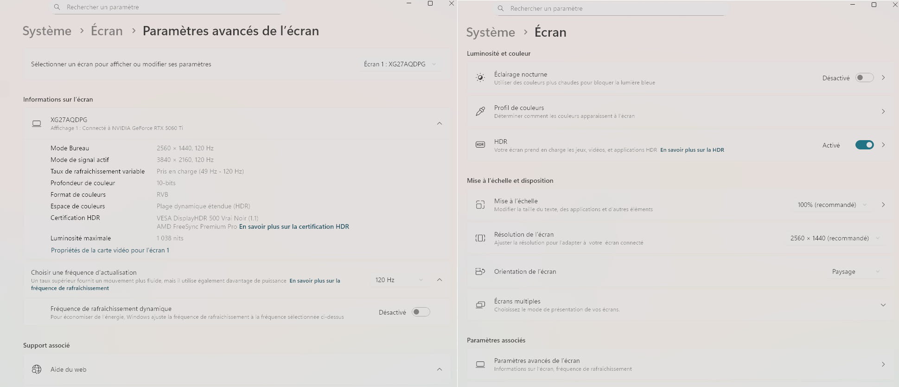Click the Profil de couleurs eyedropper icon
Viewport: 899px width, 387px height.
click(x=480, y=111)
